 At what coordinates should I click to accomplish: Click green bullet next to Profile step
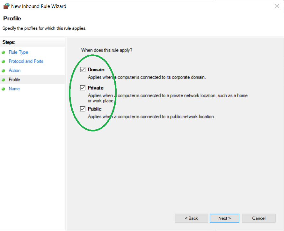pyautogui.click(x=4, y=80)
